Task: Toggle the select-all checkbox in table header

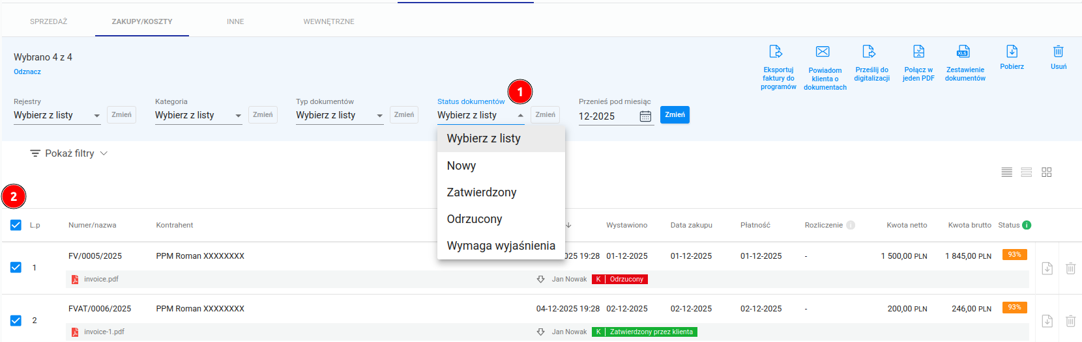Action: click(x=16, y=225)
